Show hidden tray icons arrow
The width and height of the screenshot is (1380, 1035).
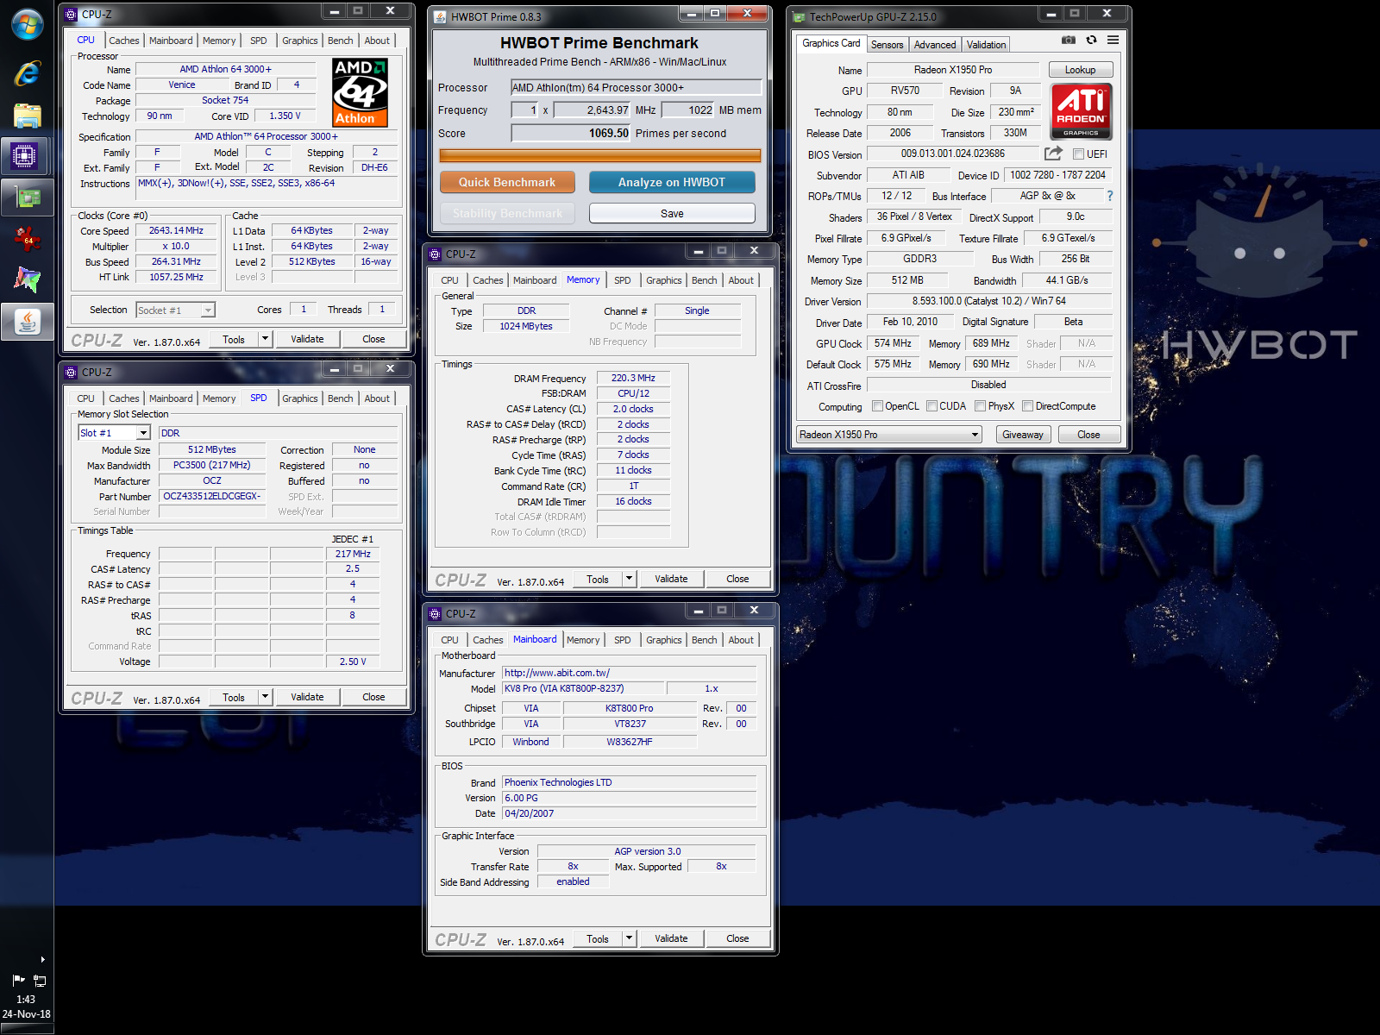(x=42, y=959)
